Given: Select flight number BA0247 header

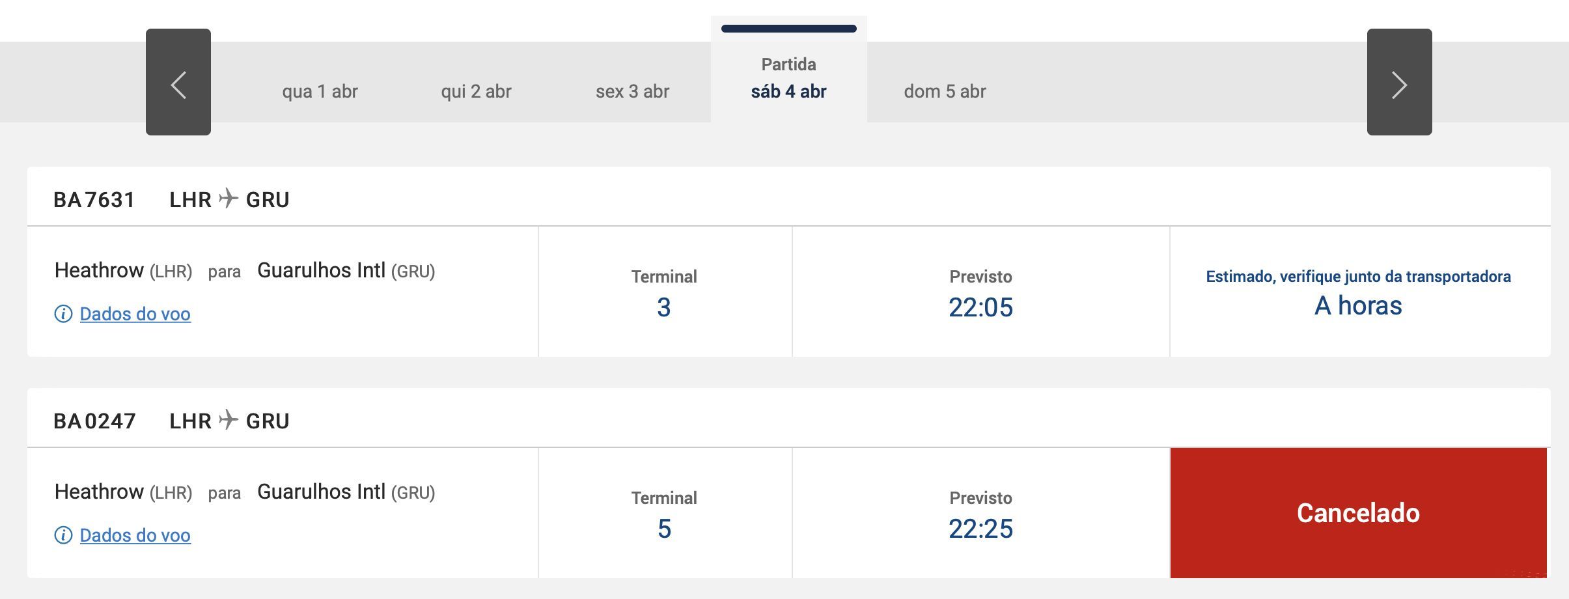Looking at the screenshot, I should pos(94,421).
